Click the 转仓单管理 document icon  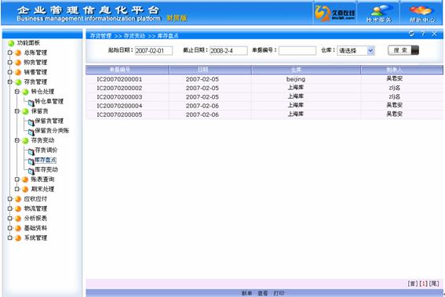pos(31,103)
